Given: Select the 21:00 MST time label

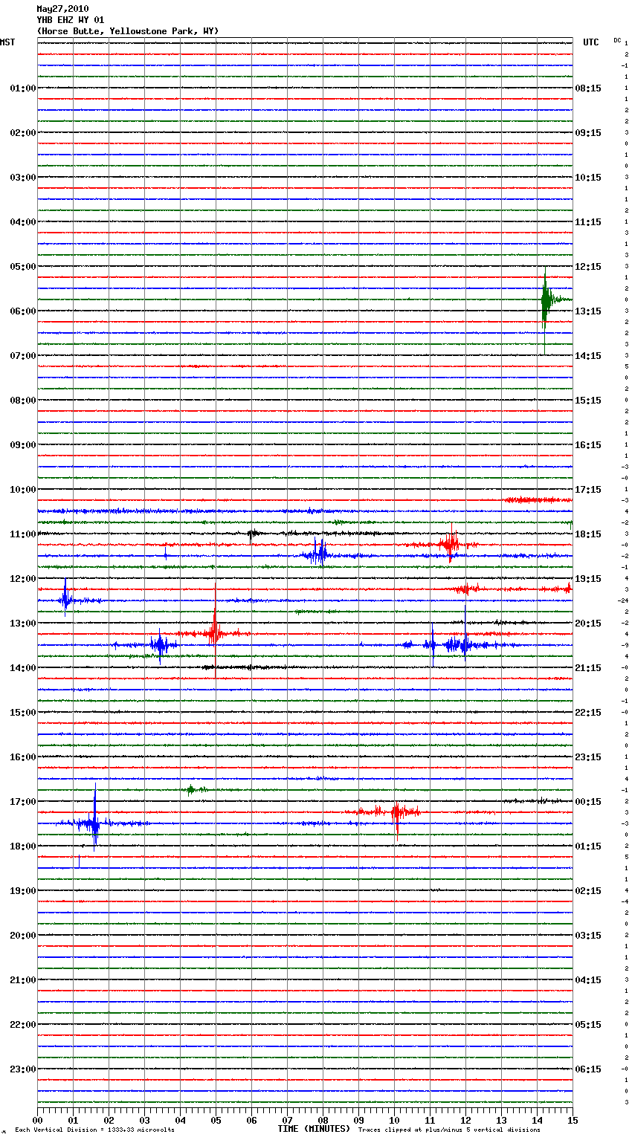Looking at the screenshot, I should tap(23, 980).
